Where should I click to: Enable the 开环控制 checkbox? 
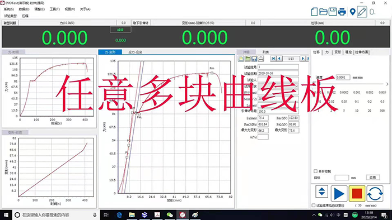(315, 171)
